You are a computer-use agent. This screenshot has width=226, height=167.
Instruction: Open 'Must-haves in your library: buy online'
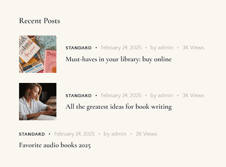point(119,59)
